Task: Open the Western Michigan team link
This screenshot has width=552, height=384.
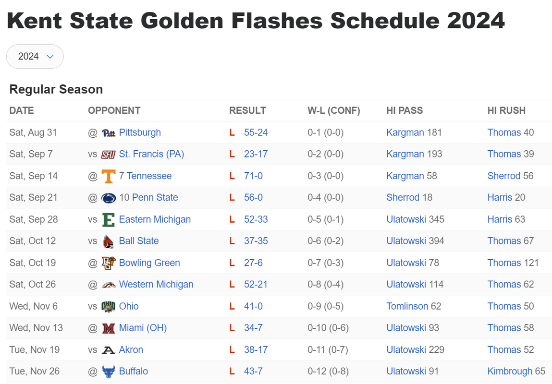Action: [156, 284]
